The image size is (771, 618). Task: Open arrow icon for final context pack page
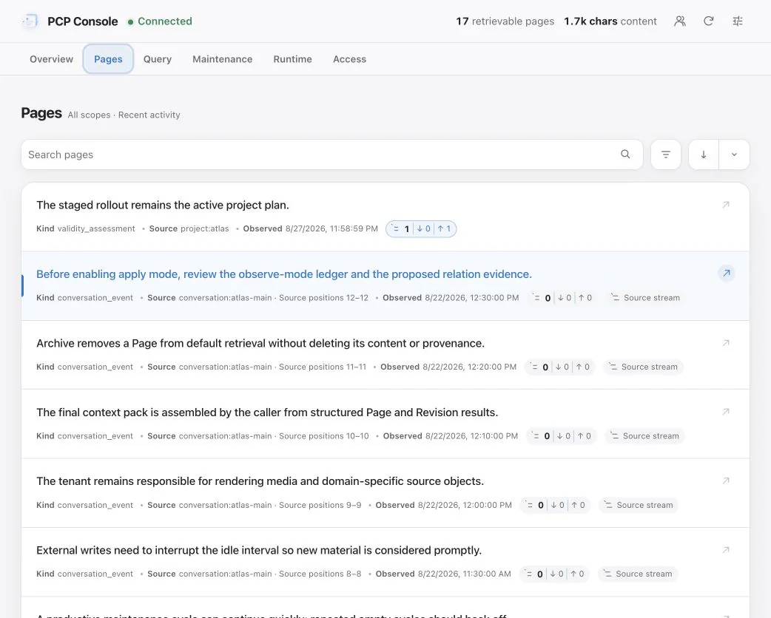(x=726, y=412)
